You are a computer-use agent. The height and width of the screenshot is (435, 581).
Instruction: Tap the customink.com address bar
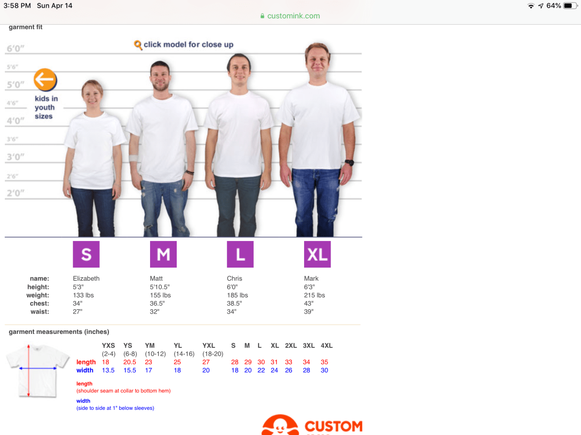(x=290, y=15)
